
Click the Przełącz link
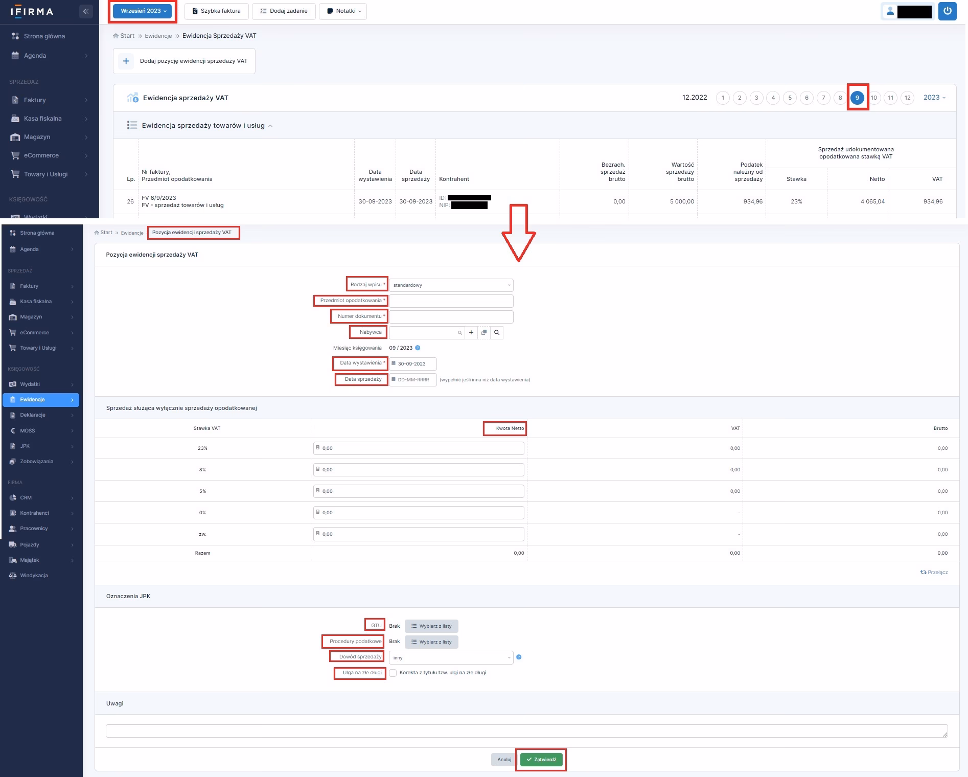coord(934,573)
